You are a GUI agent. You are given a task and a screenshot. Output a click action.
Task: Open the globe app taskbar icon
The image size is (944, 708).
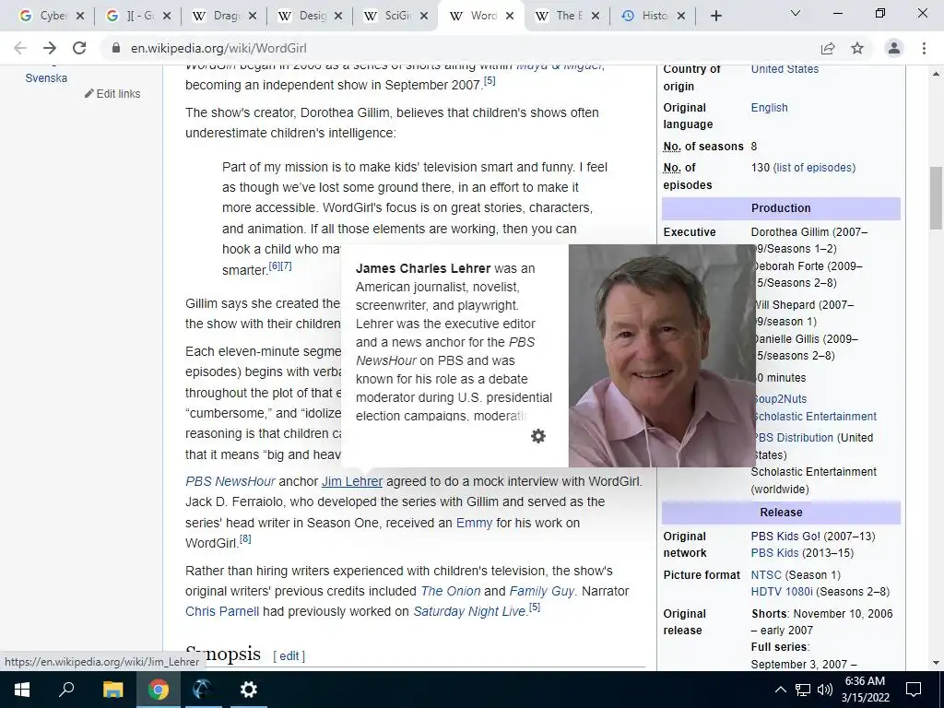pyautogui.click(x=202, y=690)
